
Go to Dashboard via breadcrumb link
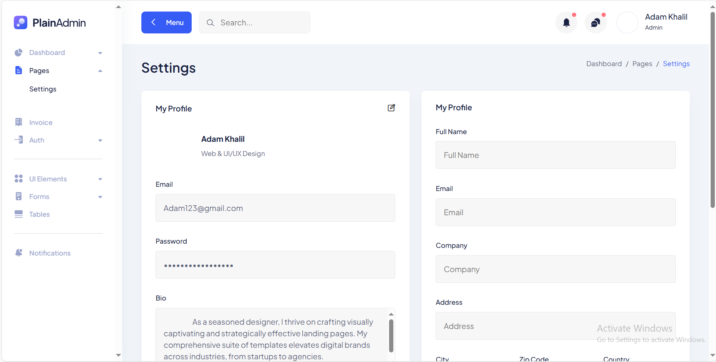604,64
